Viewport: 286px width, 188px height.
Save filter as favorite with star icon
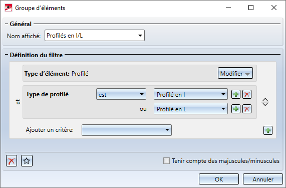click(27, 161)
